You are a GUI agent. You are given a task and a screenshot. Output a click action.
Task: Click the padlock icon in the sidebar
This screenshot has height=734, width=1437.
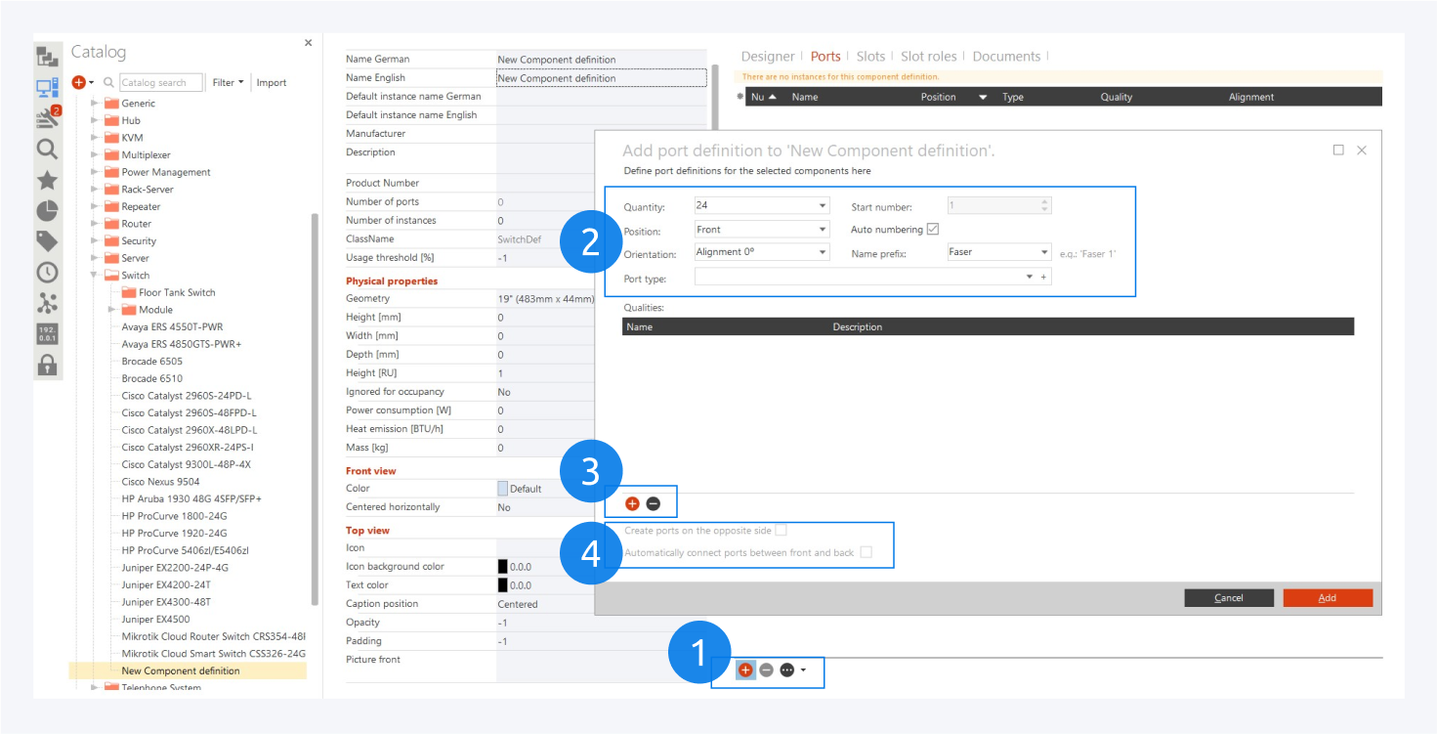pyautogui.click(x=47, y=366)
